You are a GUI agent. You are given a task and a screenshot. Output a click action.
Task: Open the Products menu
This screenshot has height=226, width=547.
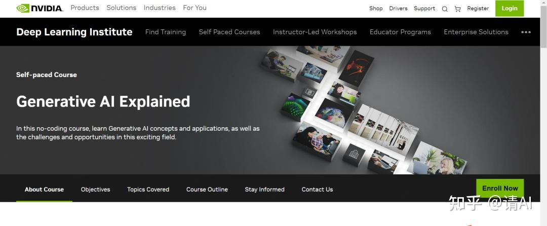pyautogui.click(x=85, y=8)
